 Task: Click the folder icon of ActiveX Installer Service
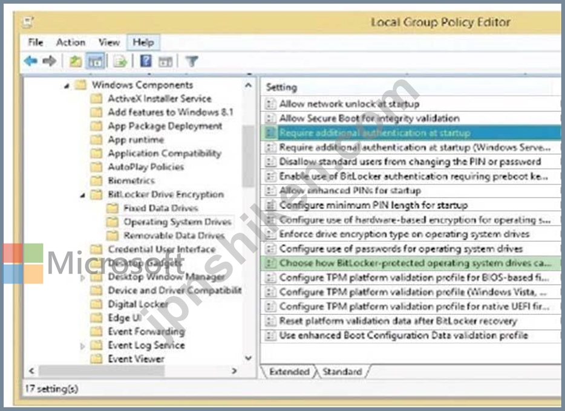tap(96, 99)
